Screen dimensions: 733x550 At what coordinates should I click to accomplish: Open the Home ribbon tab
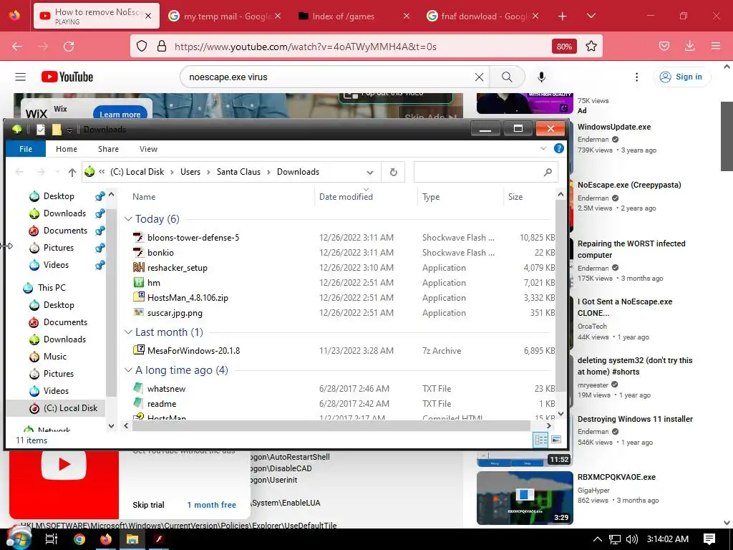[x=67, y=149]
